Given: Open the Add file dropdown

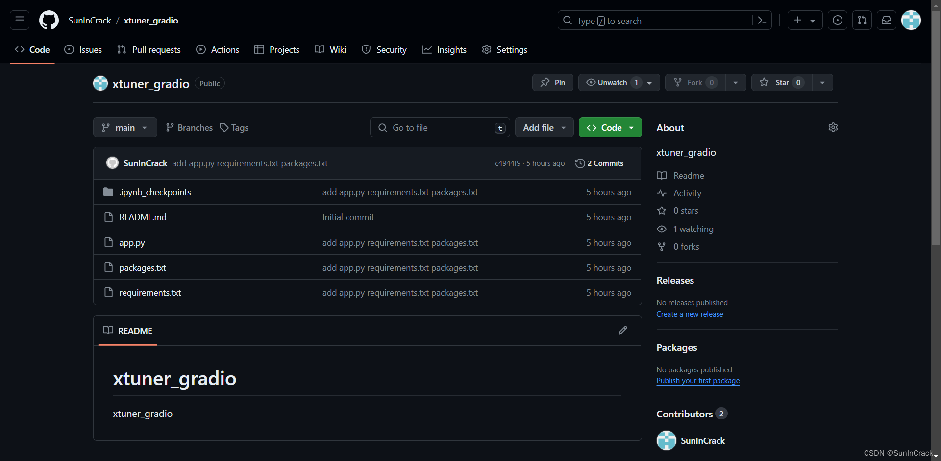Looking at the screenshot, I should [x=544, y=127].
